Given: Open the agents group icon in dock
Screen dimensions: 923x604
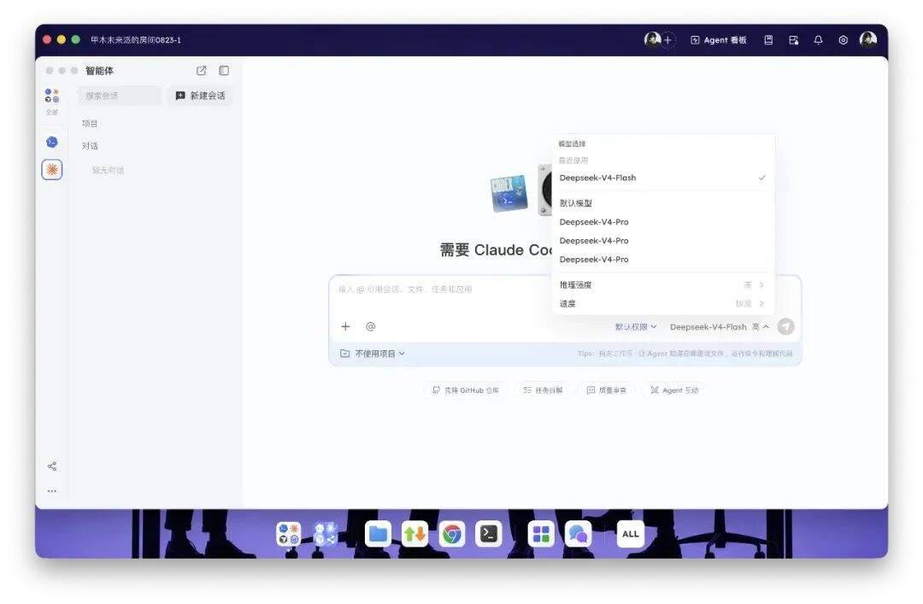Looking at the screenshot, I should click(x=289, y=534).
